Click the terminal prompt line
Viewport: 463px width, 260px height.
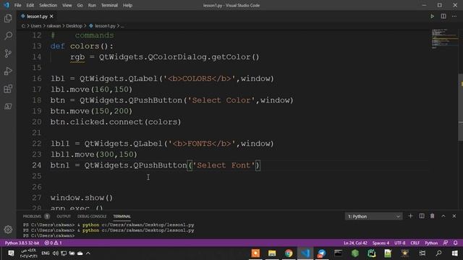pos(49,236)
